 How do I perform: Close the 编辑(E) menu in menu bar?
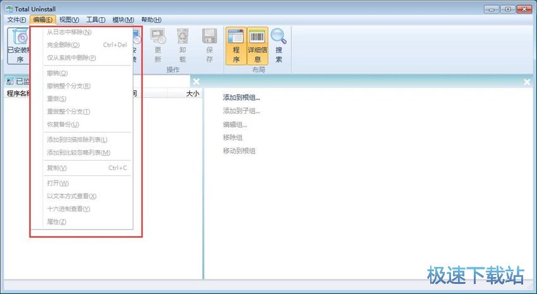[43, 20]
